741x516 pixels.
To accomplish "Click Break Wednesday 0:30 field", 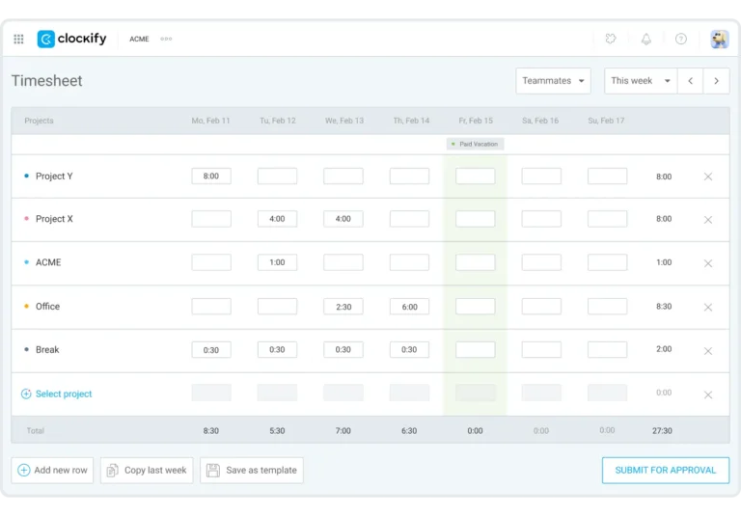I will tap(343, 350).
